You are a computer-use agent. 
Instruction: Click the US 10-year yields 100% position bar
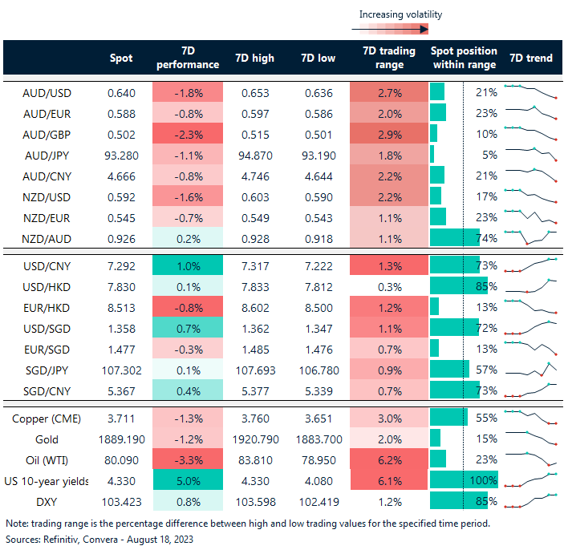click(x=463, y=480)
